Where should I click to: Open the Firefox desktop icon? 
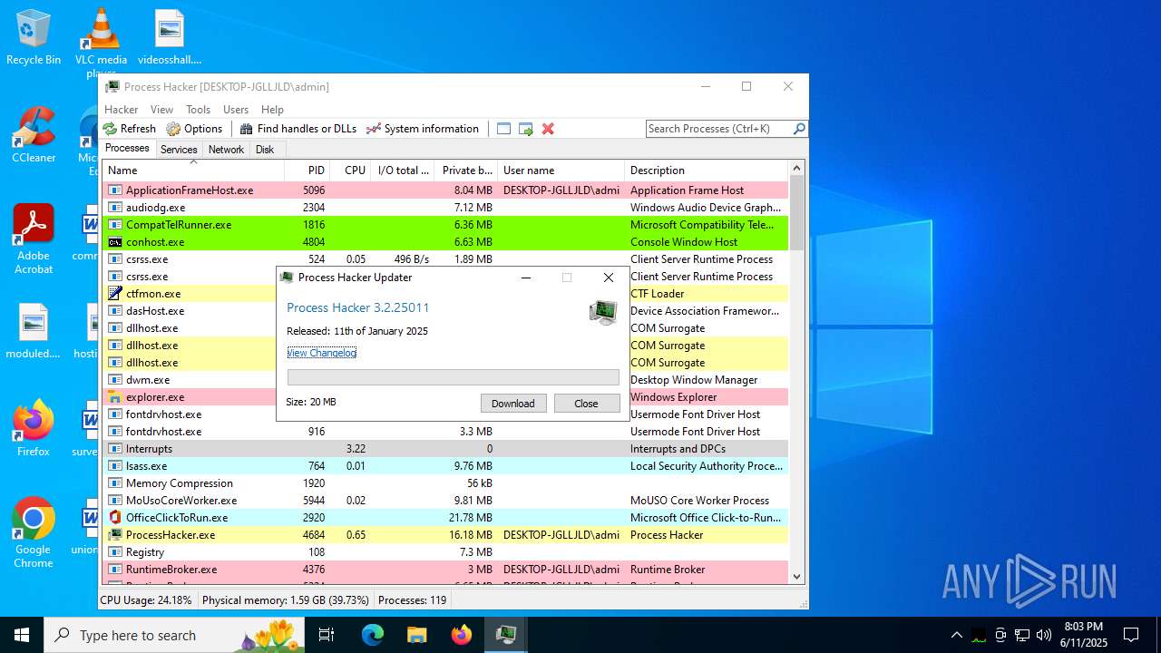tap(34, 429)
